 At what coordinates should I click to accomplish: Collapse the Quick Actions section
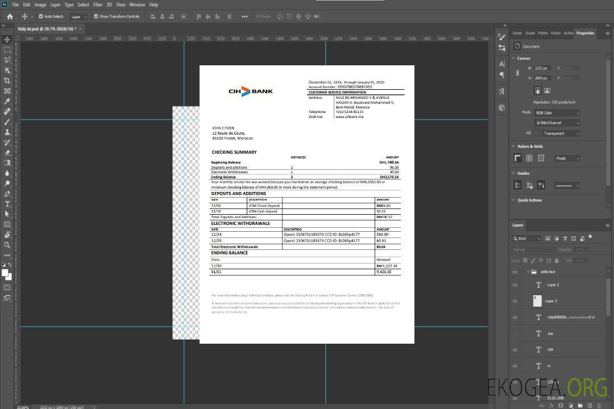pos(513,200)
